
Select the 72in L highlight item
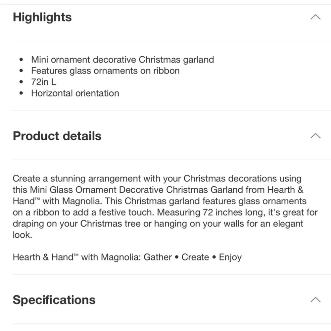(x=44, y=82)
